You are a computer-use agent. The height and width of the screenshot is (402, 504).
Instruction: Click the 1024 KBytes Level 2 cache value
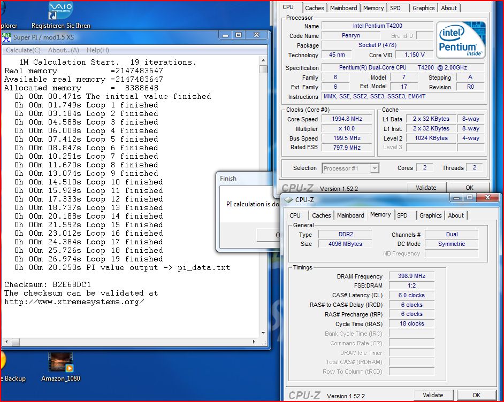431,138
